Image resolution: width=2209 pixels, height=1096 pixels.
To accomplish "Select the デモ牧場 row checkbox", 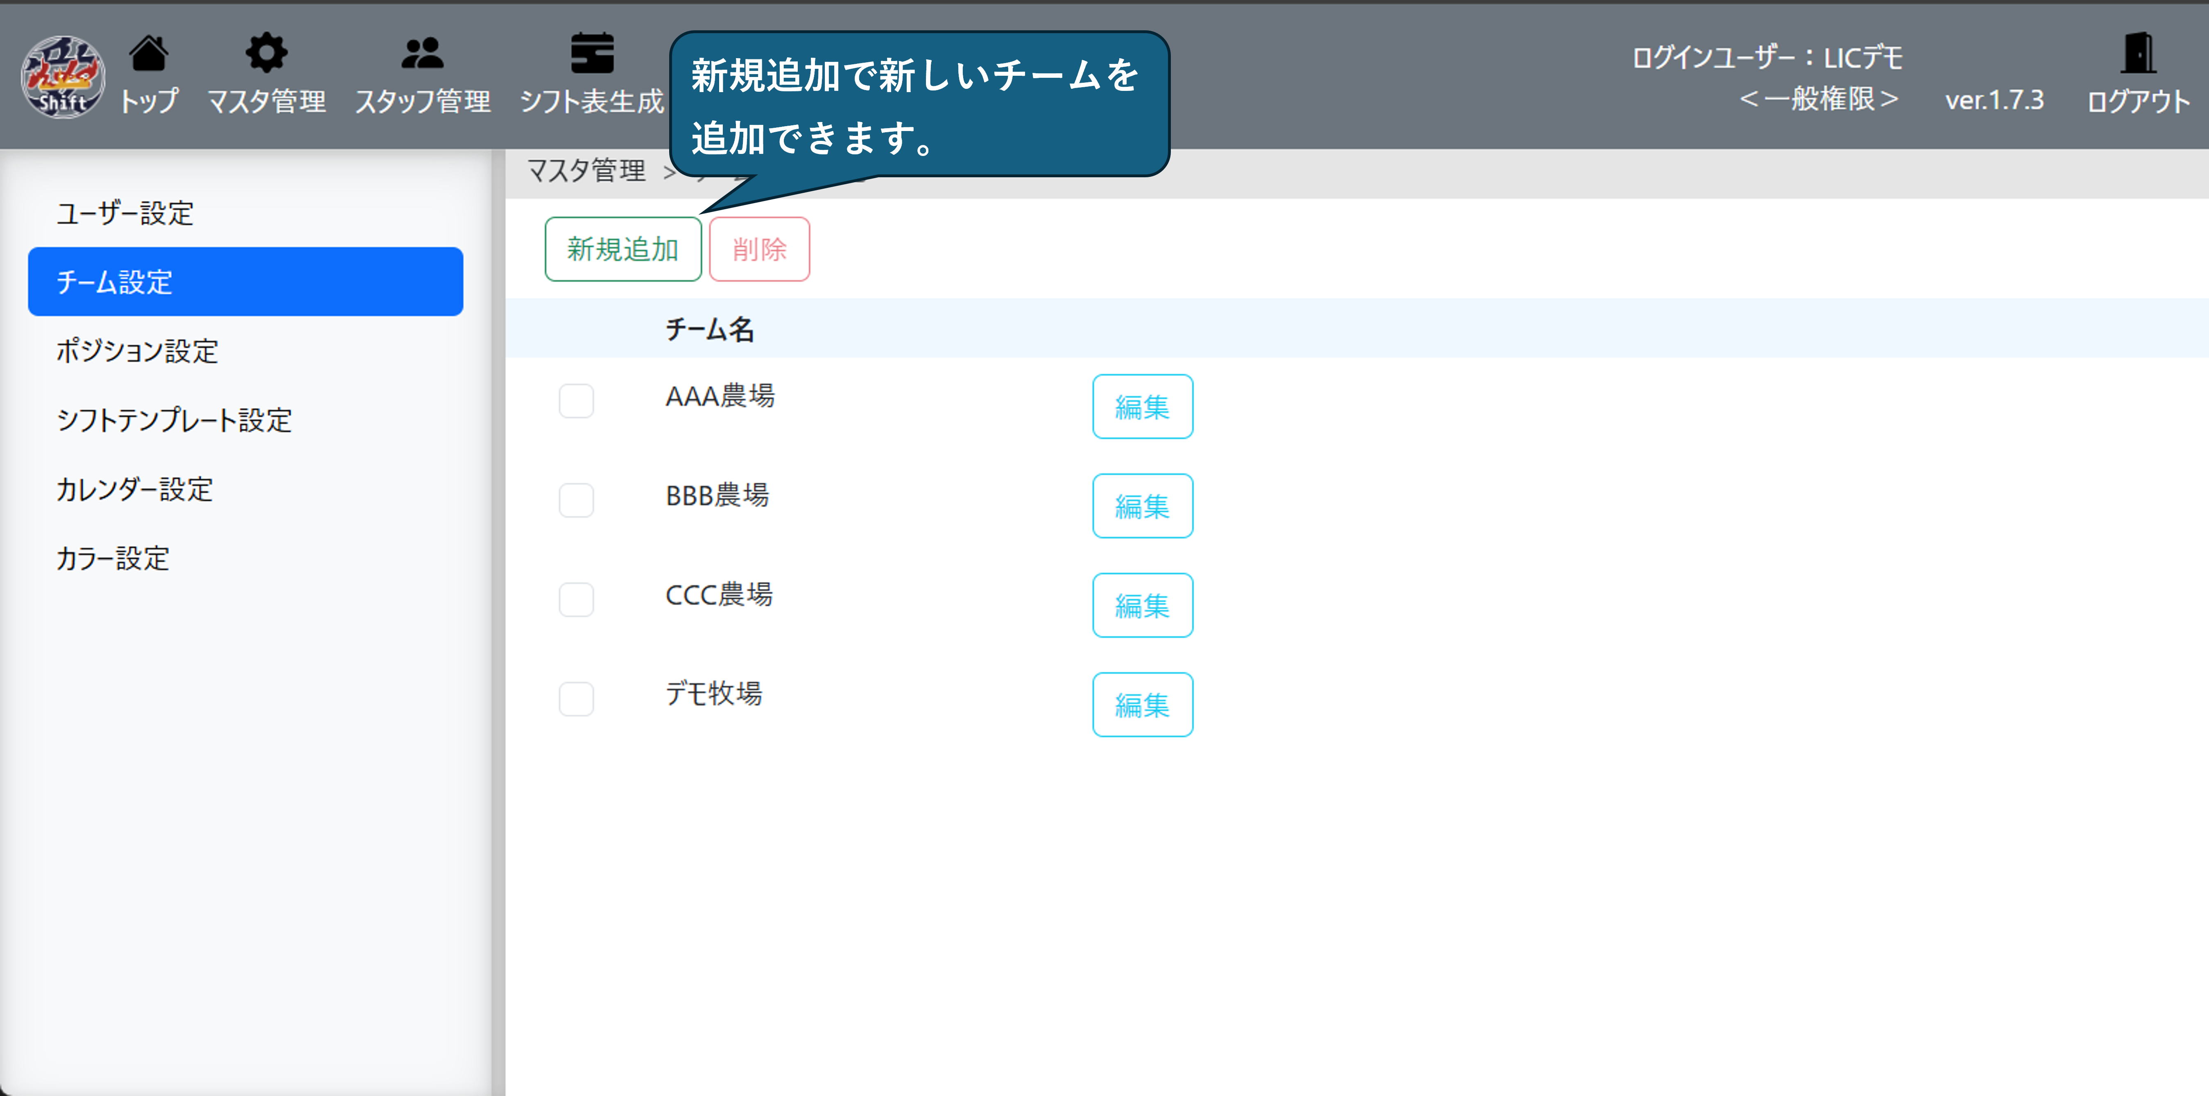I will [x=575, y=699].
